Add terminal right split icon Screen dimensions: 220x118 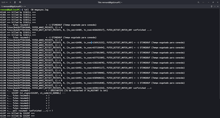click(x=15, y=2)
